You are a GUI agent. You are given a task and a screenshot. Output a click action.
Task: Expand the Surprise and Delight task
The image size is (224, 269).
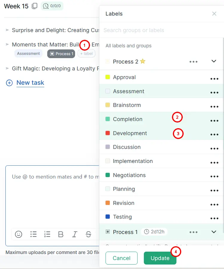(7, 30)
